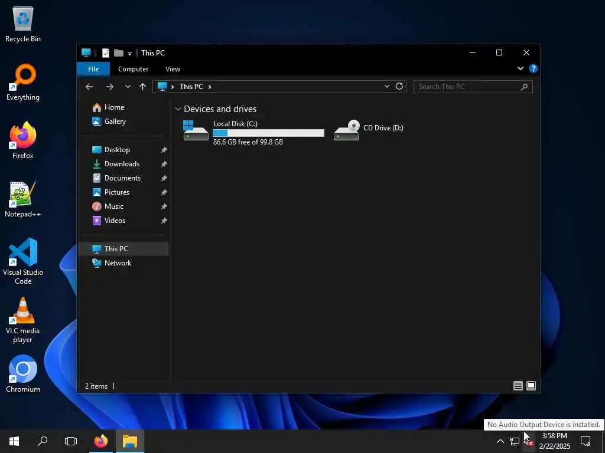Viewport: 605px width, 453px height.
Task: Click network icon in system tray
Action: pyautogui.click(x=515, y=441)
